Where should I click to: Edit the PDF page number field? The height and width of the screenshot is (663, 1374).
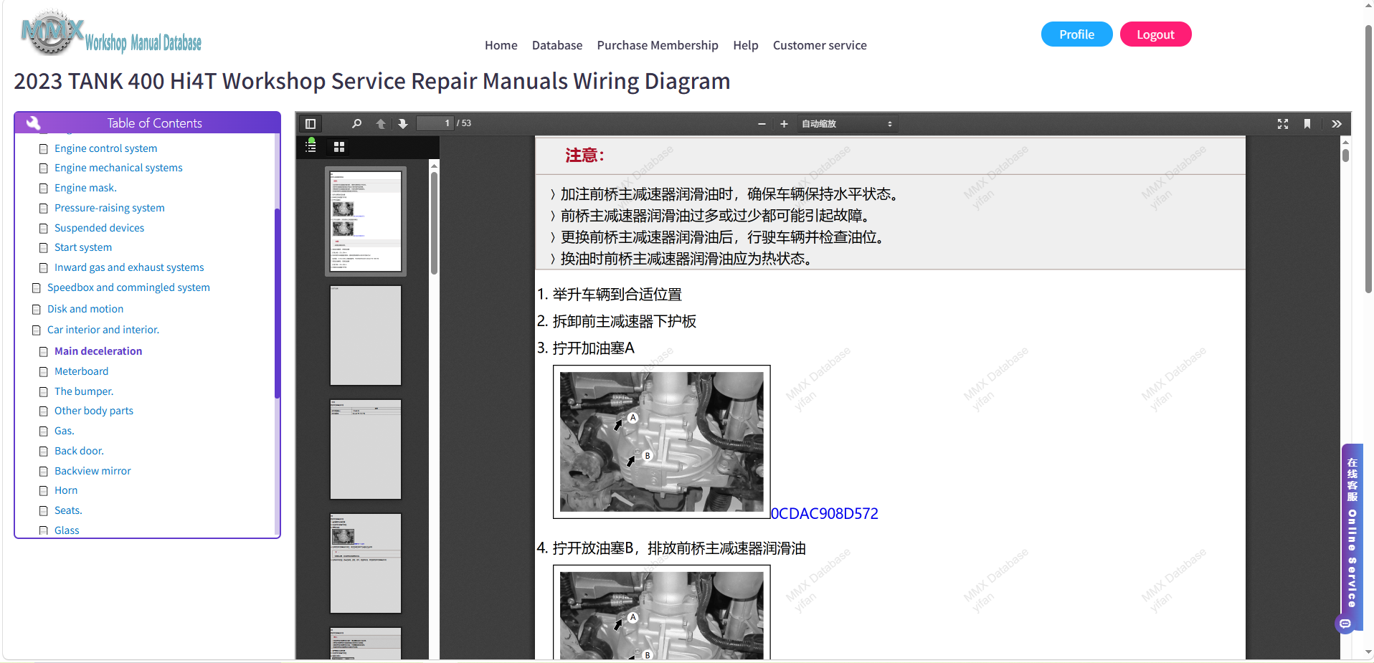[x=435, y=123]
